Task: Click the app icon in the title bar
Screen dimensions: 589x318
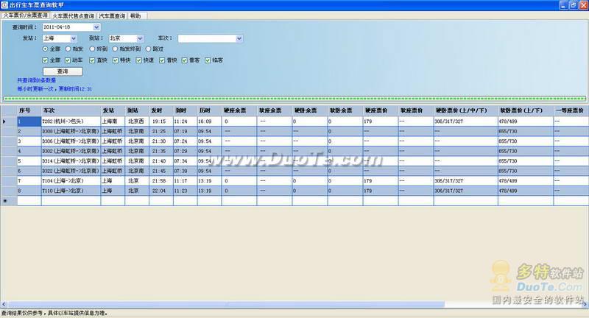Action: point(5,5)
